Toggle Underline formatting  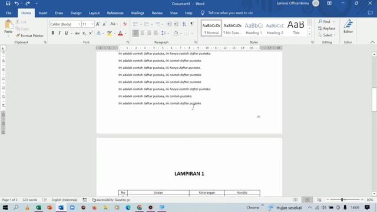tap(66, 33)
